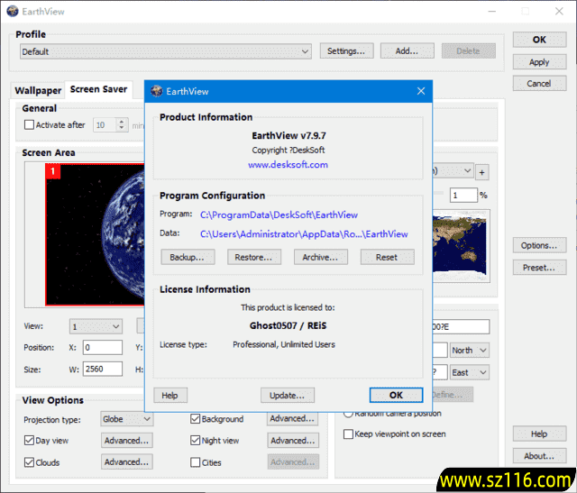Switch to the Wallpaper tab
This screenshot has height=493, width=577.
point(38,90)
